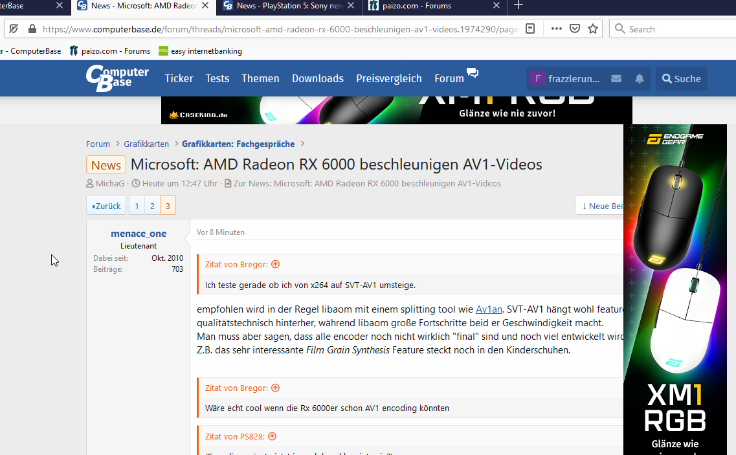Open the Downloads nav item

pos(318,78)
